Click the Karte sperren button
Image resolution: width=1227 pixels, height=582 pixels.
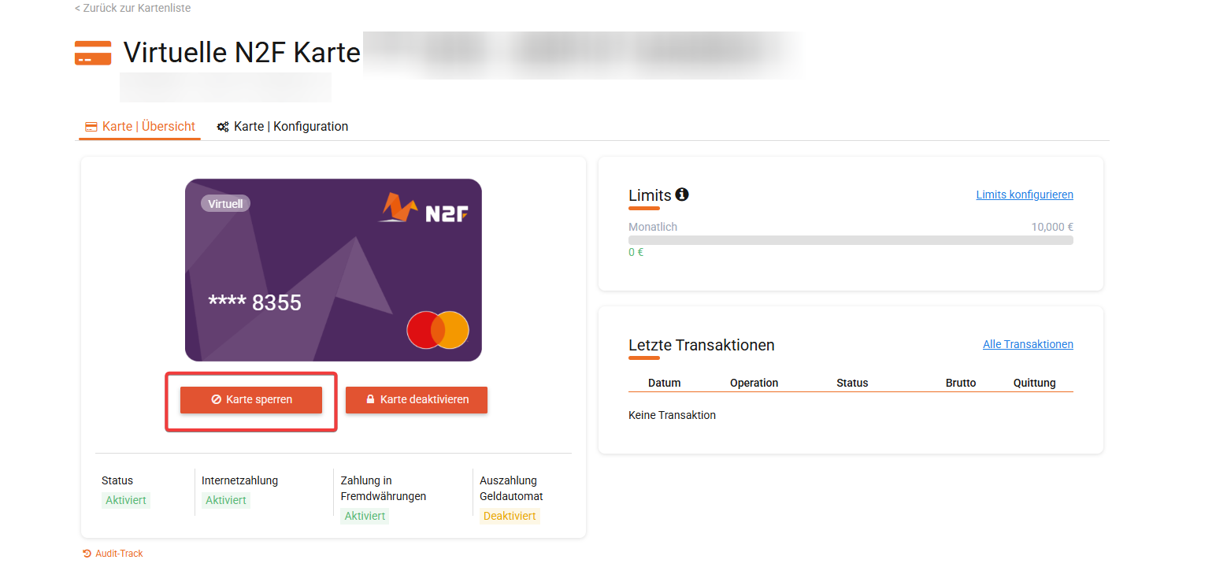pyautogui.click(x=251, y=399)
